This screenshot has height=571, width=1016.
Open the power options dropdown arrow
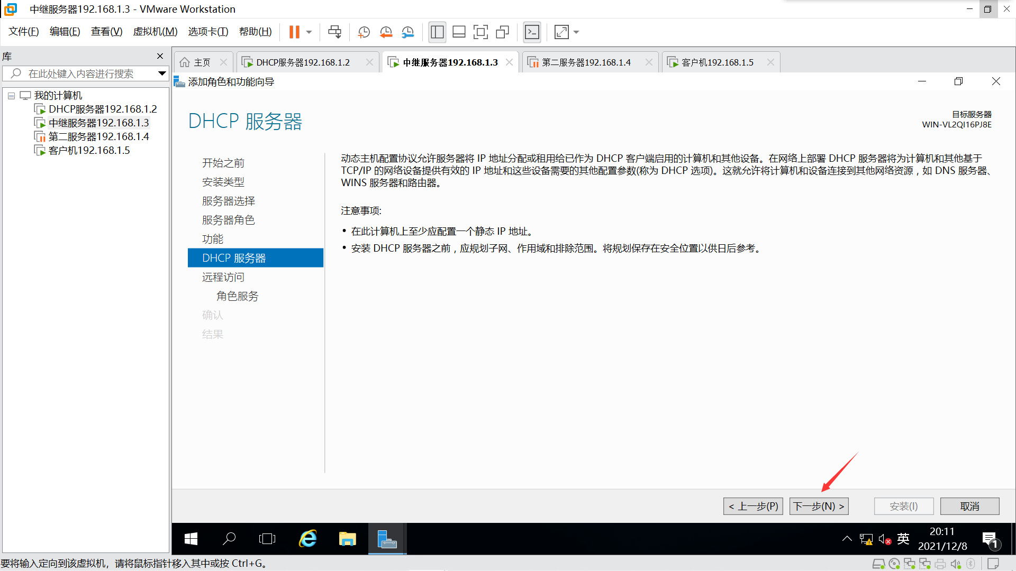point(309,32)
